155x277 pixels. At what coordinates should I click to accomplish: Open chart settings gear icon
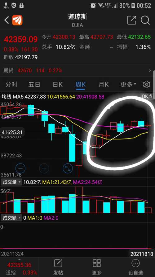(x=147, y=85)
